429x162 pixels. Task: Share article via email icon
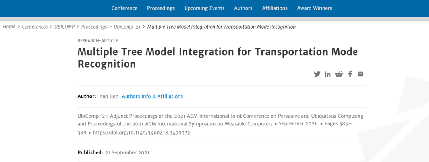(361, 74)
